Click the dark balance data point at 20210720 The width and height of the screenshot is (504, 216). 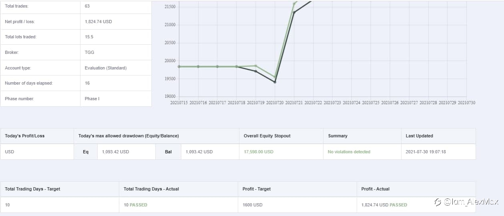[275, 82]
